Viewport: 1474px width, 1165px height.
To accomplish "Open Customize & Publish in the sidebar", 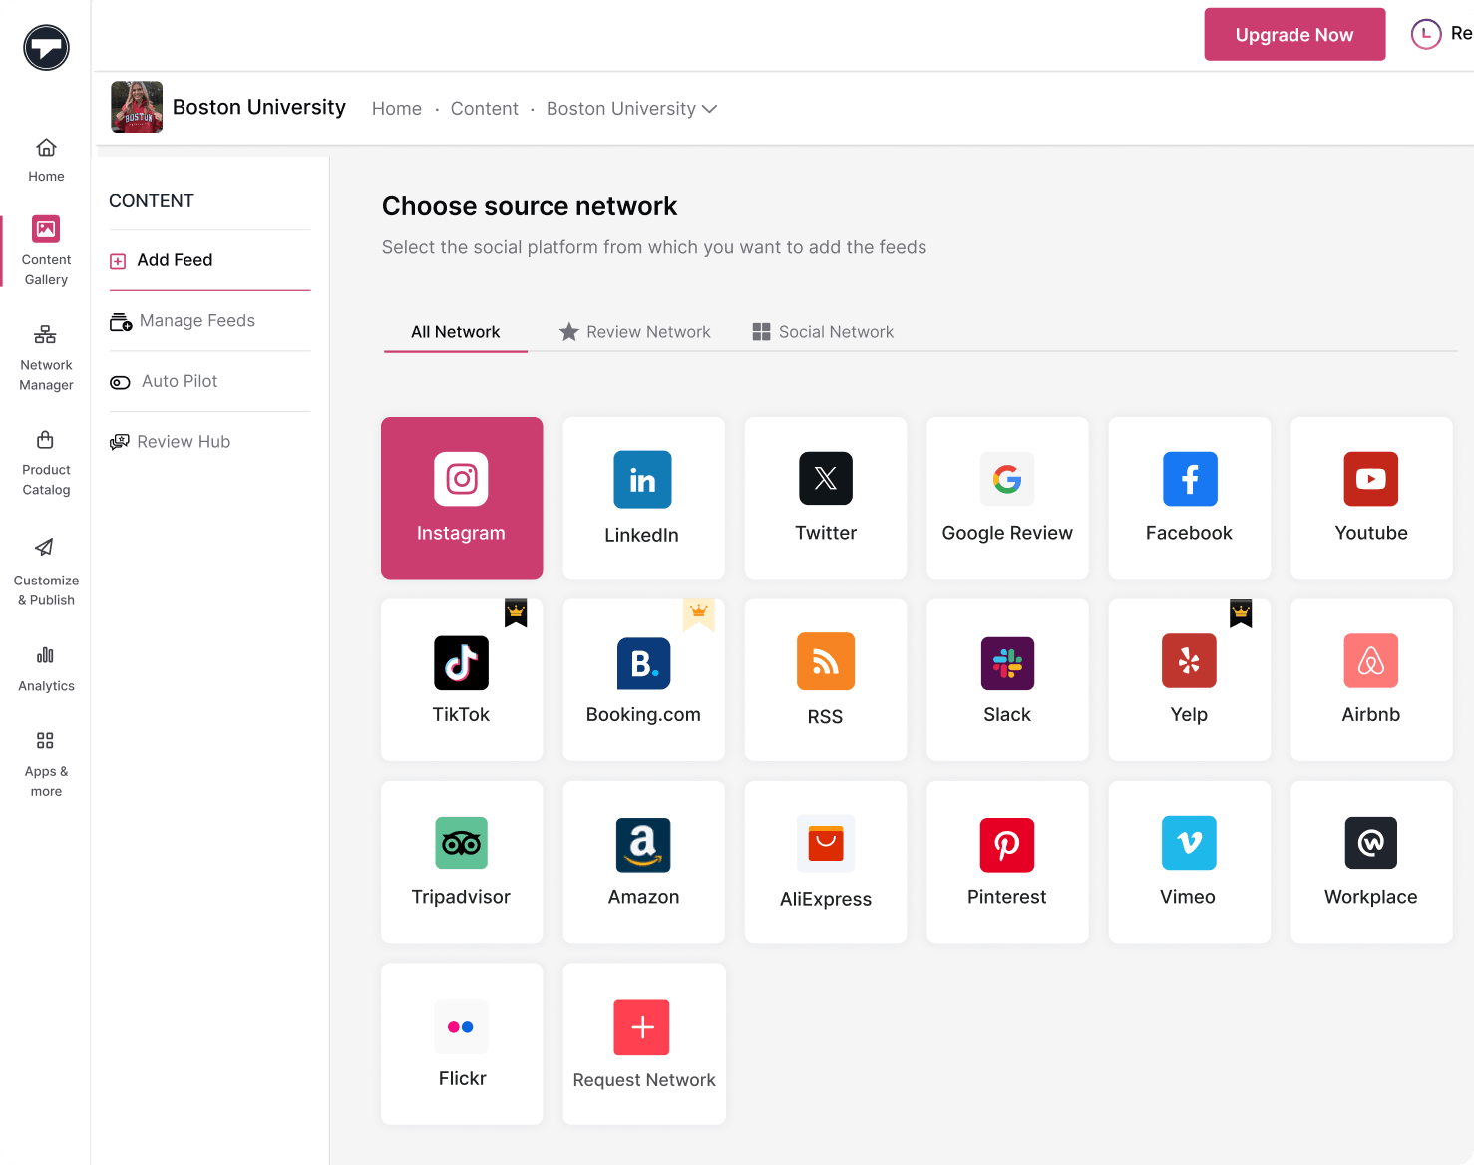I will click(46, 573).
